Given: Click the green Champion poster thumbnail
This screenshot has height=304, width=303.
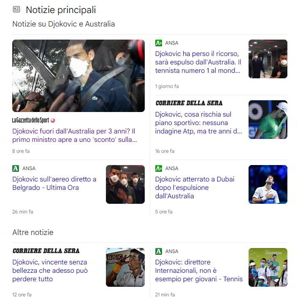Looking at the screenshot, I should point(268,267).
